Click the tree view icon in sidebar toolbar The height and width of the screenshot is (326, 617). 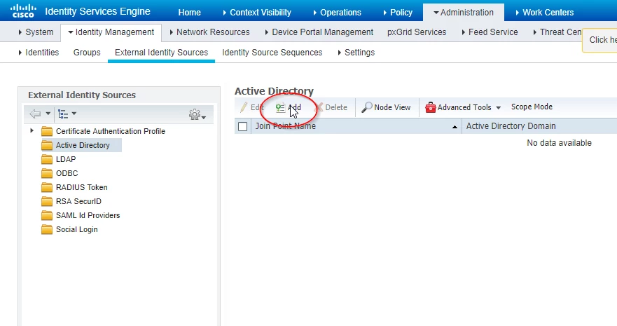(x=63, y=114)
